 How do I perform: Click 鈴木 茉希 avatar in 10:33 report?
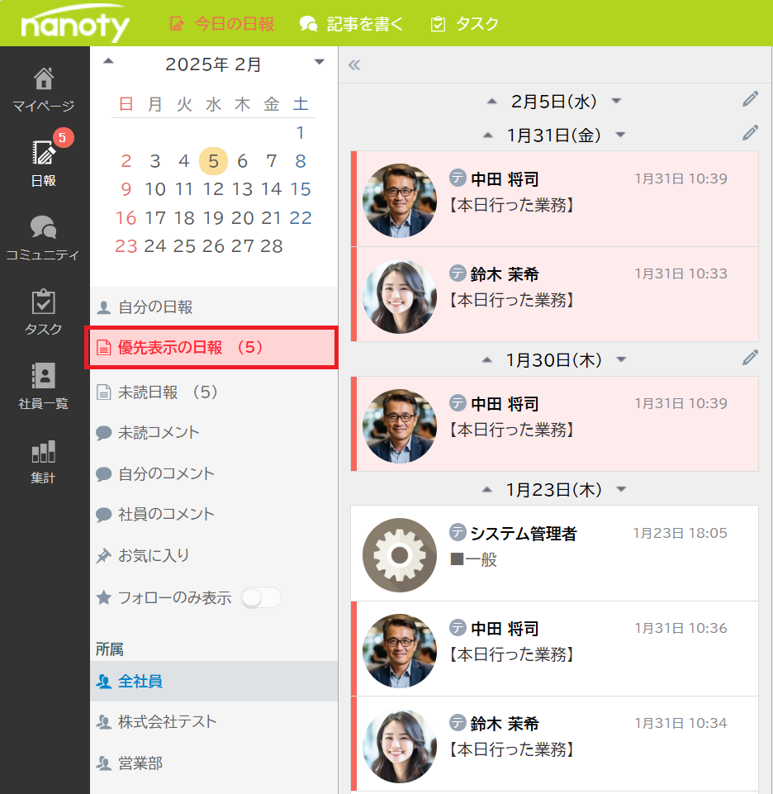tap(400, 297)
